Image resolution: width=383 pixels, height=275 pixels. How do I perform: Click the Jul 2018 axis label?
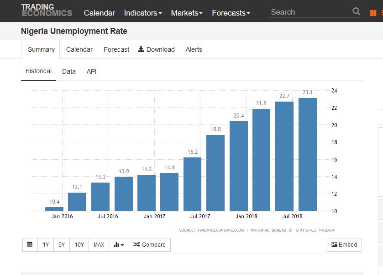(292, 216)
